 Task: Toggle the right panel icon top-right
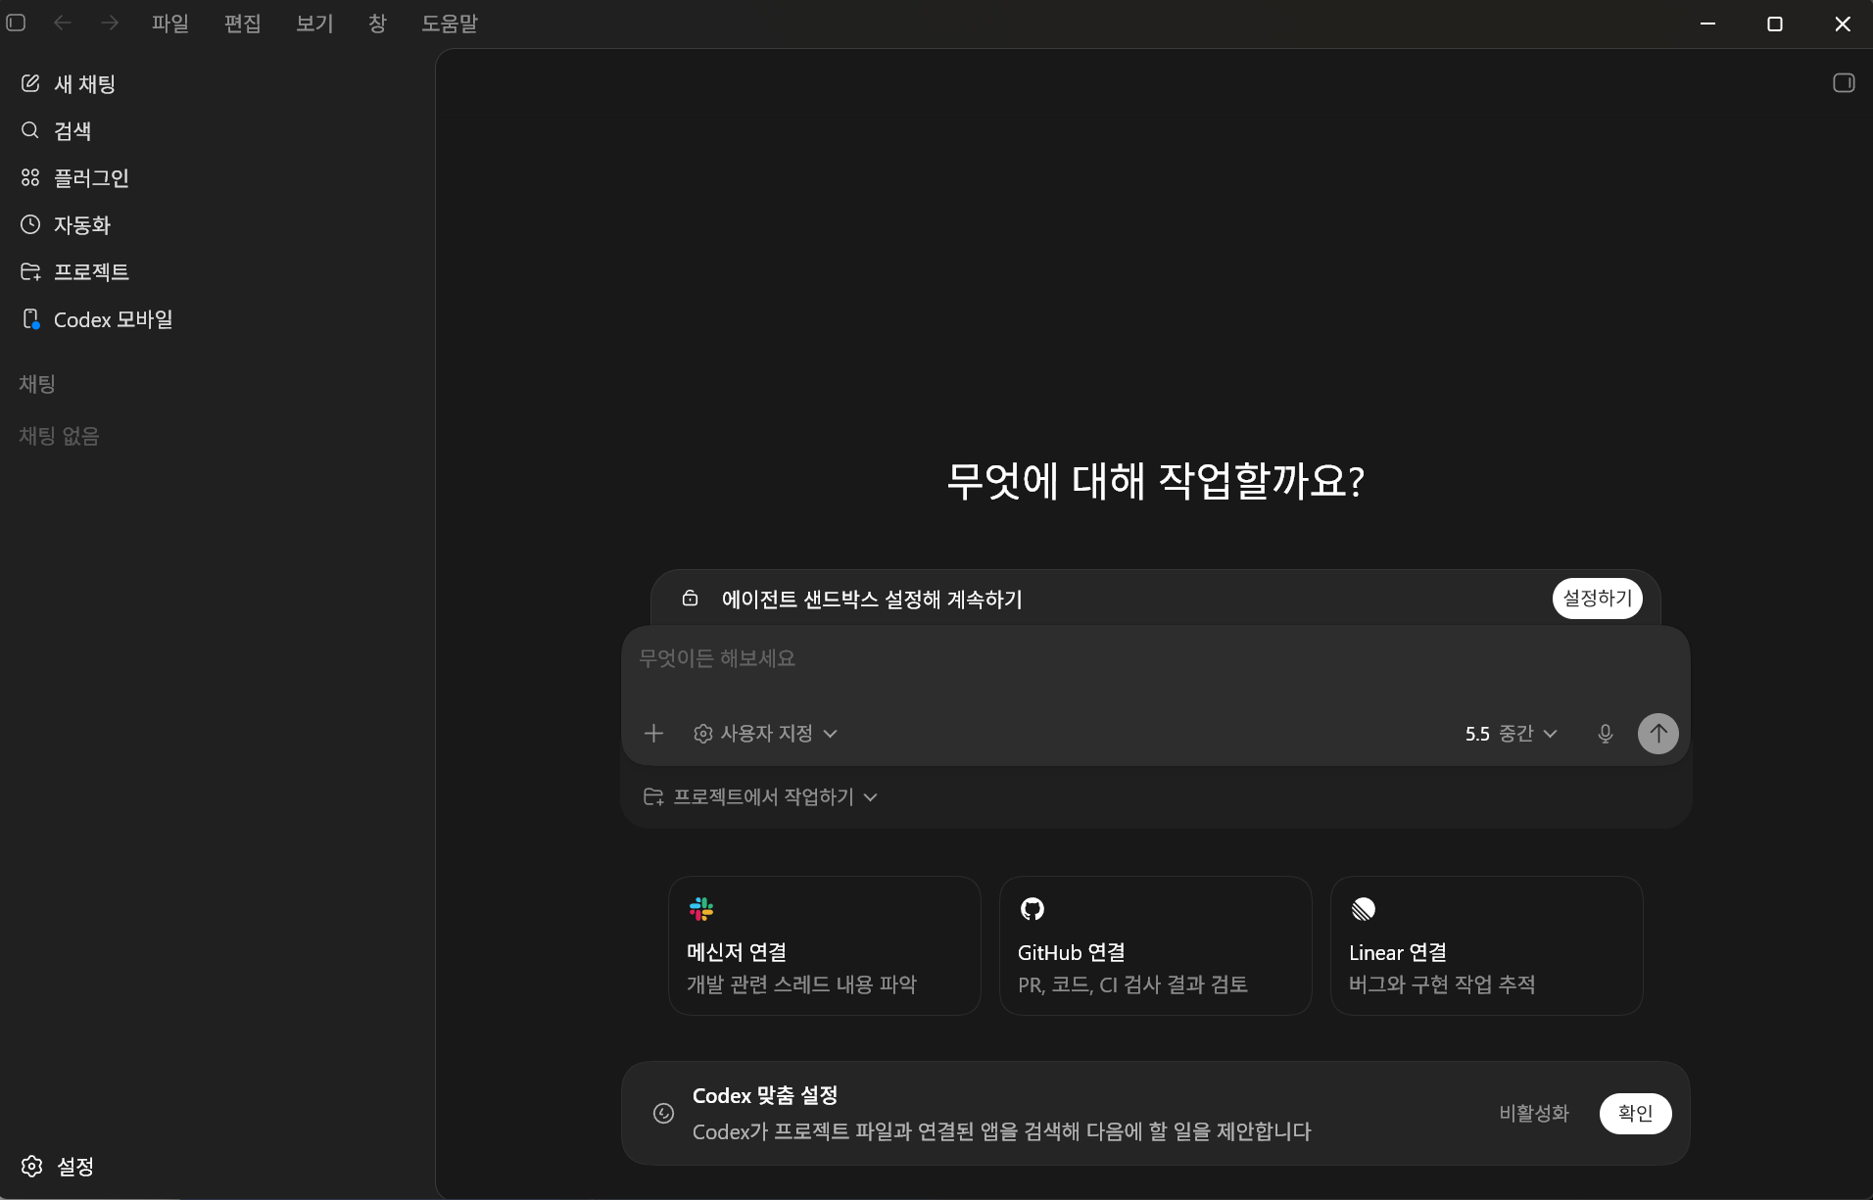pyautogui.click(x=1844, y=83)
